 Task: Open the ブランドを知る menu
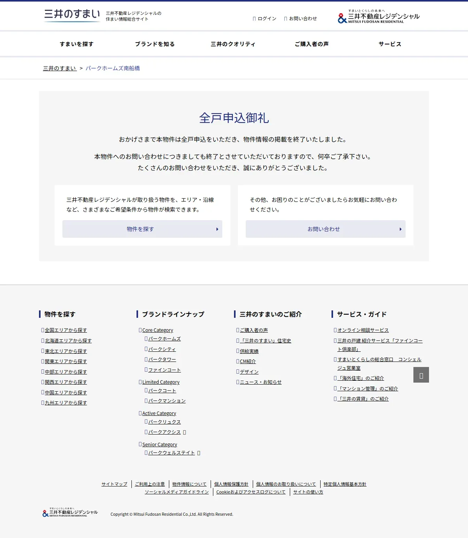[x=155, y=44]
